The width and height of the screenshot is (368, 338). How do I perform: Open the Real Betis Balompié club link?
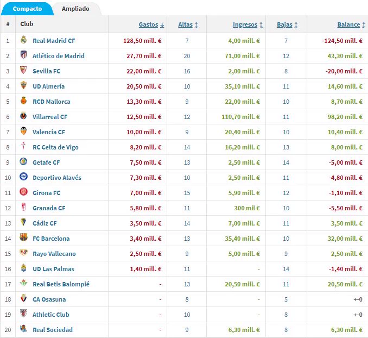61,284
